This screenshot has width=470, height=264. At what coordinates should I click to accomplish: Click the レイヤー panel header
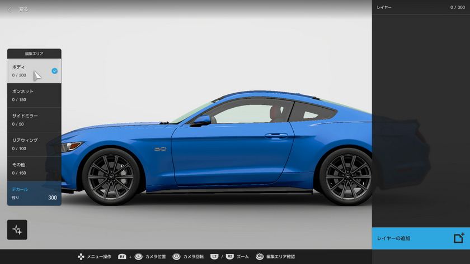pos(421,7)
